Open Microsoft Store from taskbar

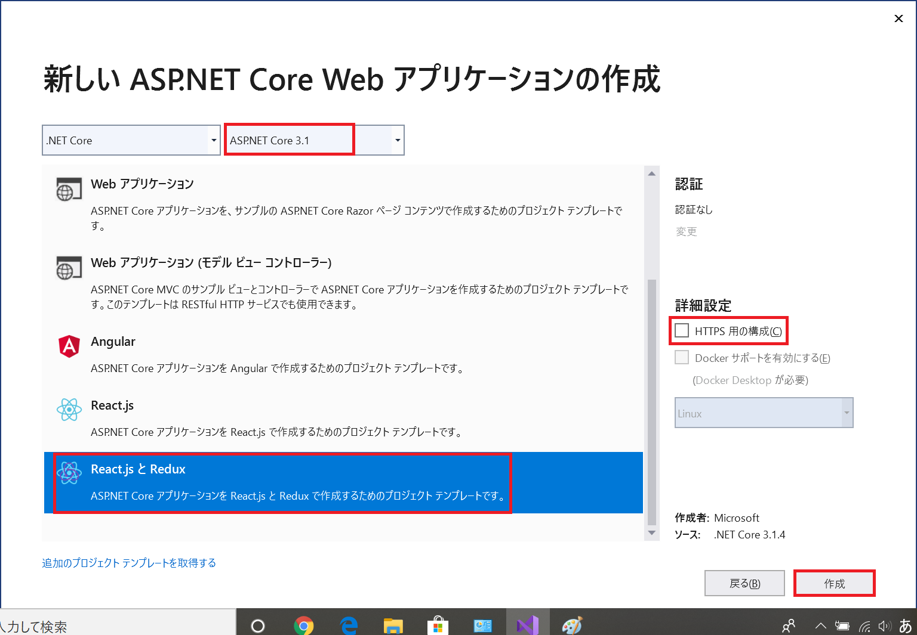point(438,625)
